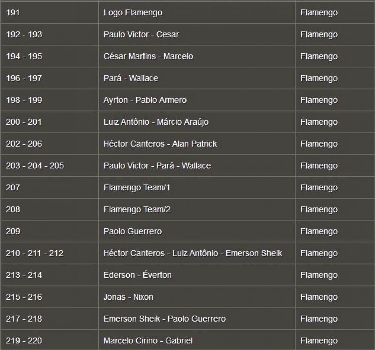Click the '203 - 204 - 205' number cell

point(35,166)
